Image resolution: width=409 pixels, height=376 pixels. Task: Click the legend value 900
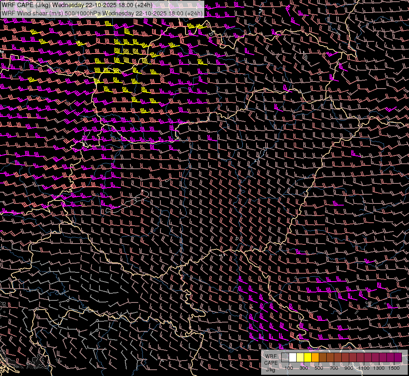coord(349,368)
